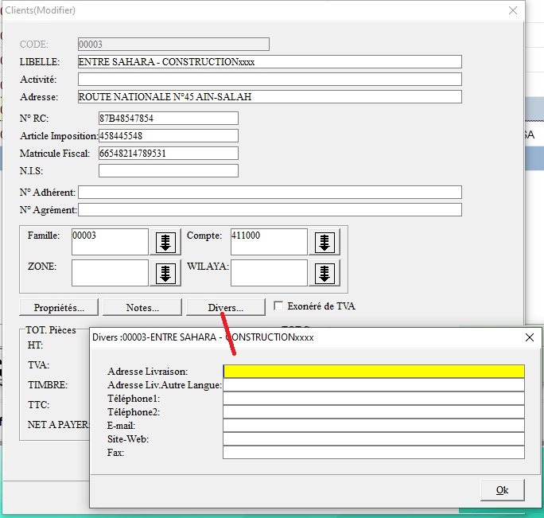Open the Compte lookup arrow button
544x518 pixels.
[324, 243]
